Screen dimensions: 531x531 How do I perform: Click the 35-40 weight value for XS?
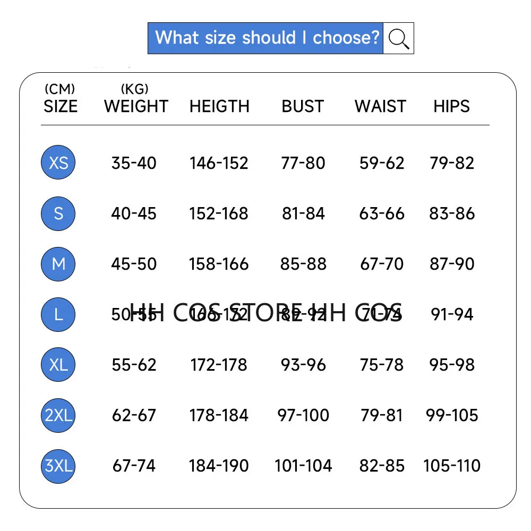(134, 163)
